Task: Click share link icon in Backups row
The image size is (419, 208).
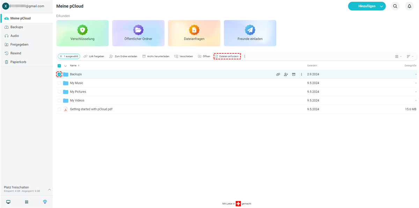Action: coord(278,74)
